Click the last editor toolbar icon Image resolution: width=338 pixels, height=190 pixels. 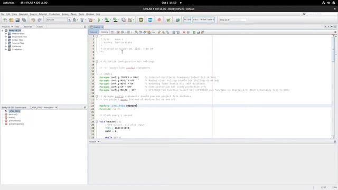tap(202, 32)
